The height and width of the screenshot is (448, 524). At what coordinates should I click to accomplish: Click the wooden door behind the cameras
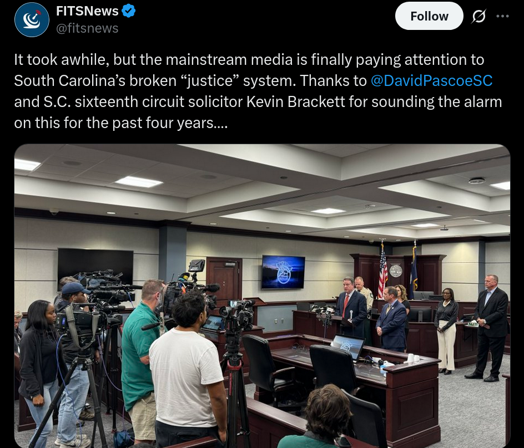click(x=224, y=278)
